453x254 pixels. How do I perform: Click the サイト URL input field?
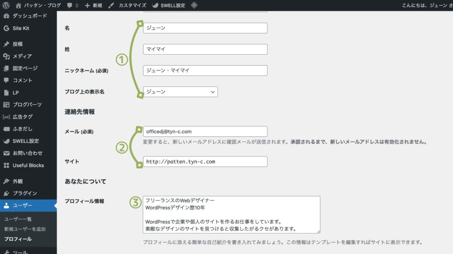coord(205,161)
